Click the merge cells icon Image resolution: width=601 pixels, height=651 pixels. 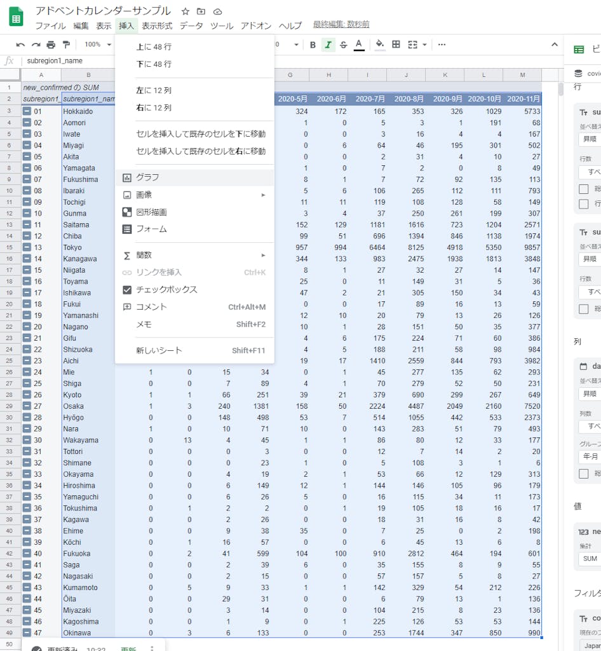coord(413,45)
